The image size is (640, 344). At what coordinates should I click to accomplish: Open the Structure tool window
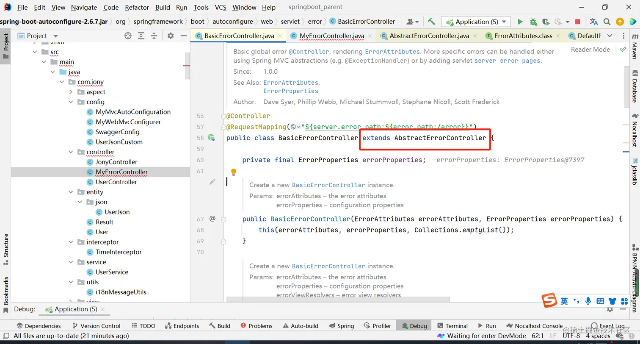(6, 249)
